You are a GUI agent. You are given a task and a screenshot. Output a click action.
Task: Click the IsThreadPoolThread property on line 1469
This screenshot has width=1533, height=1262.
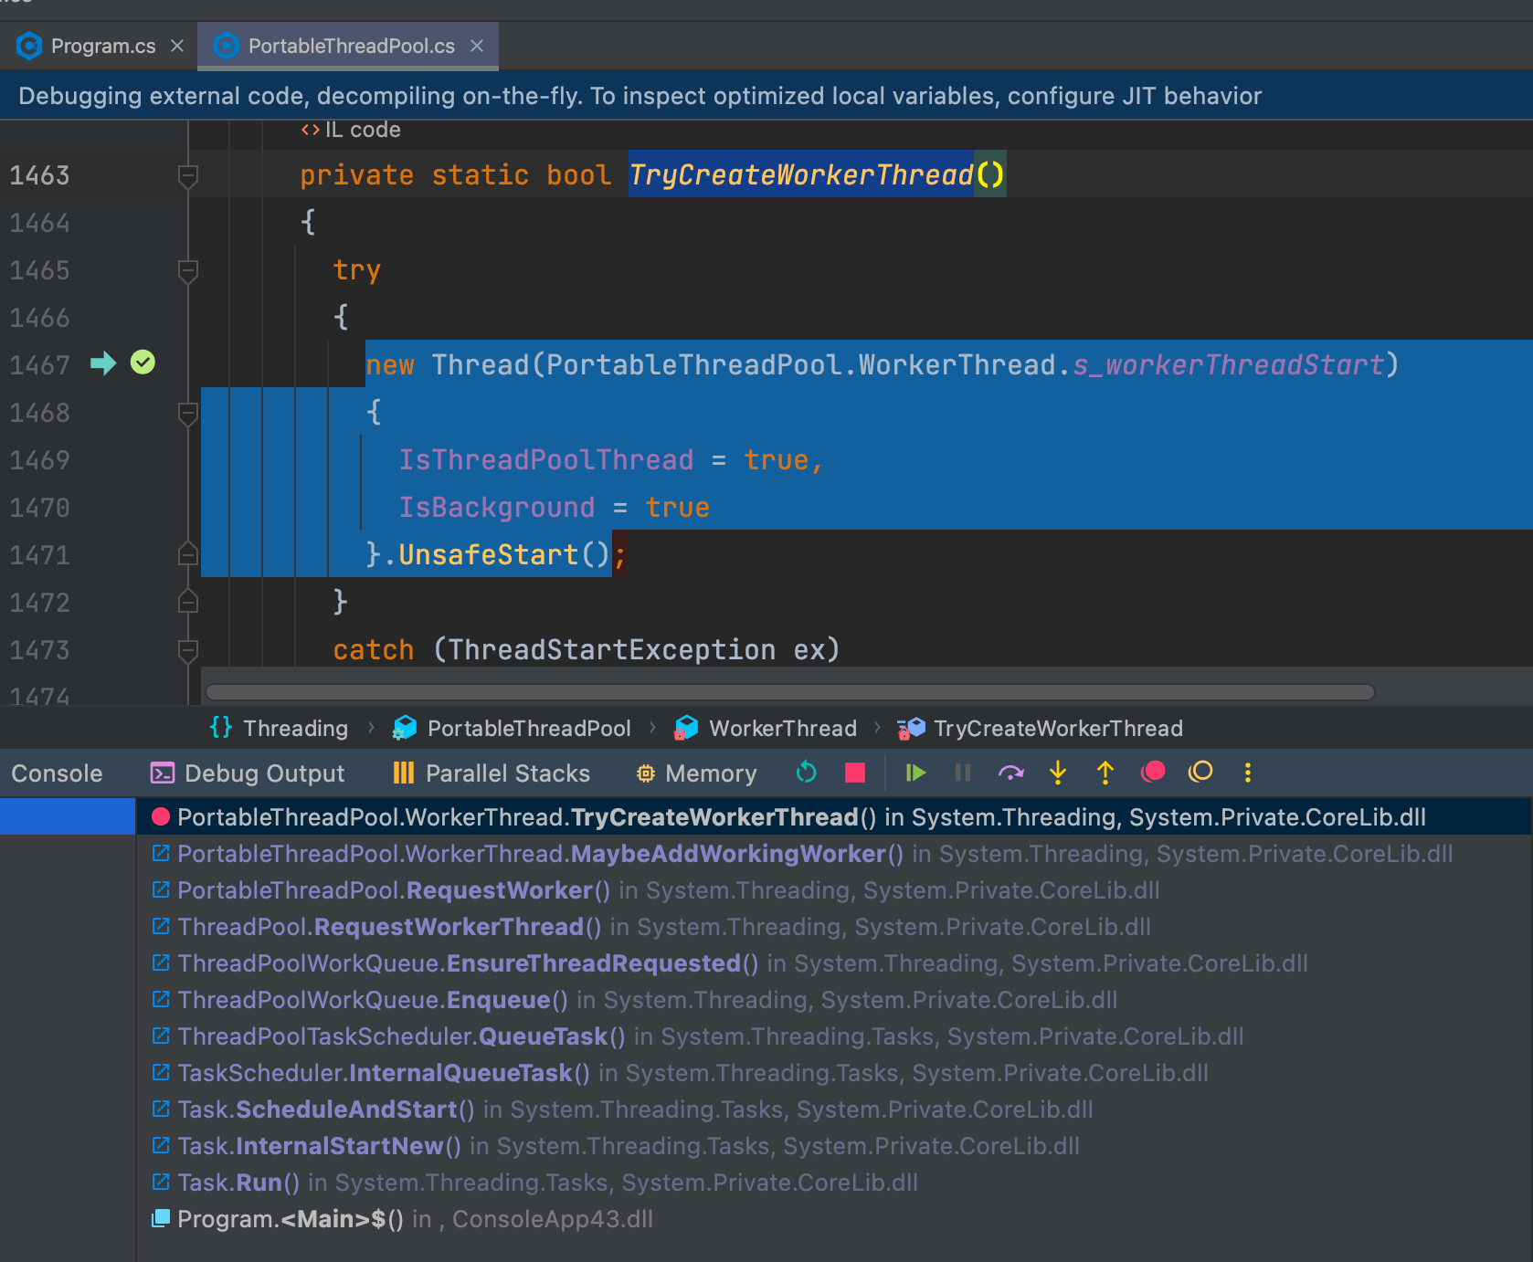tap(546, 459)
